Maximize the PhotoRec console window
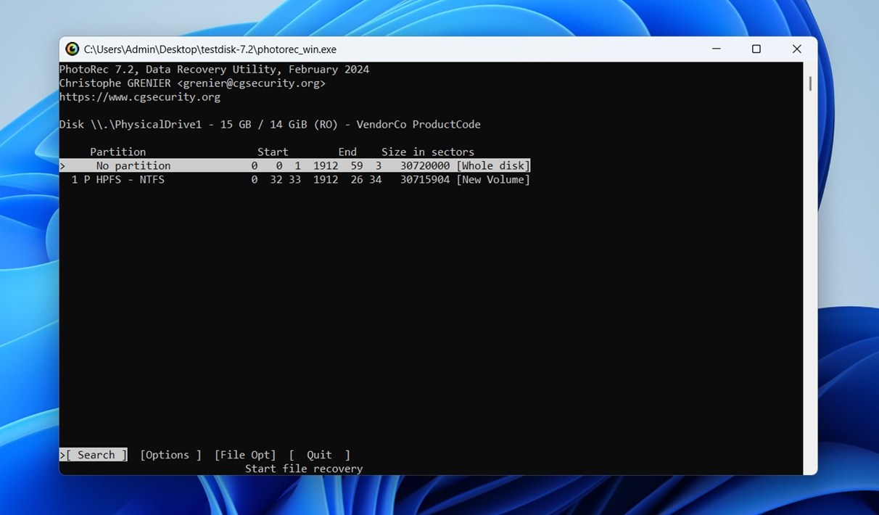The height and width of the screenshot is (515, 879). point(756,49)
